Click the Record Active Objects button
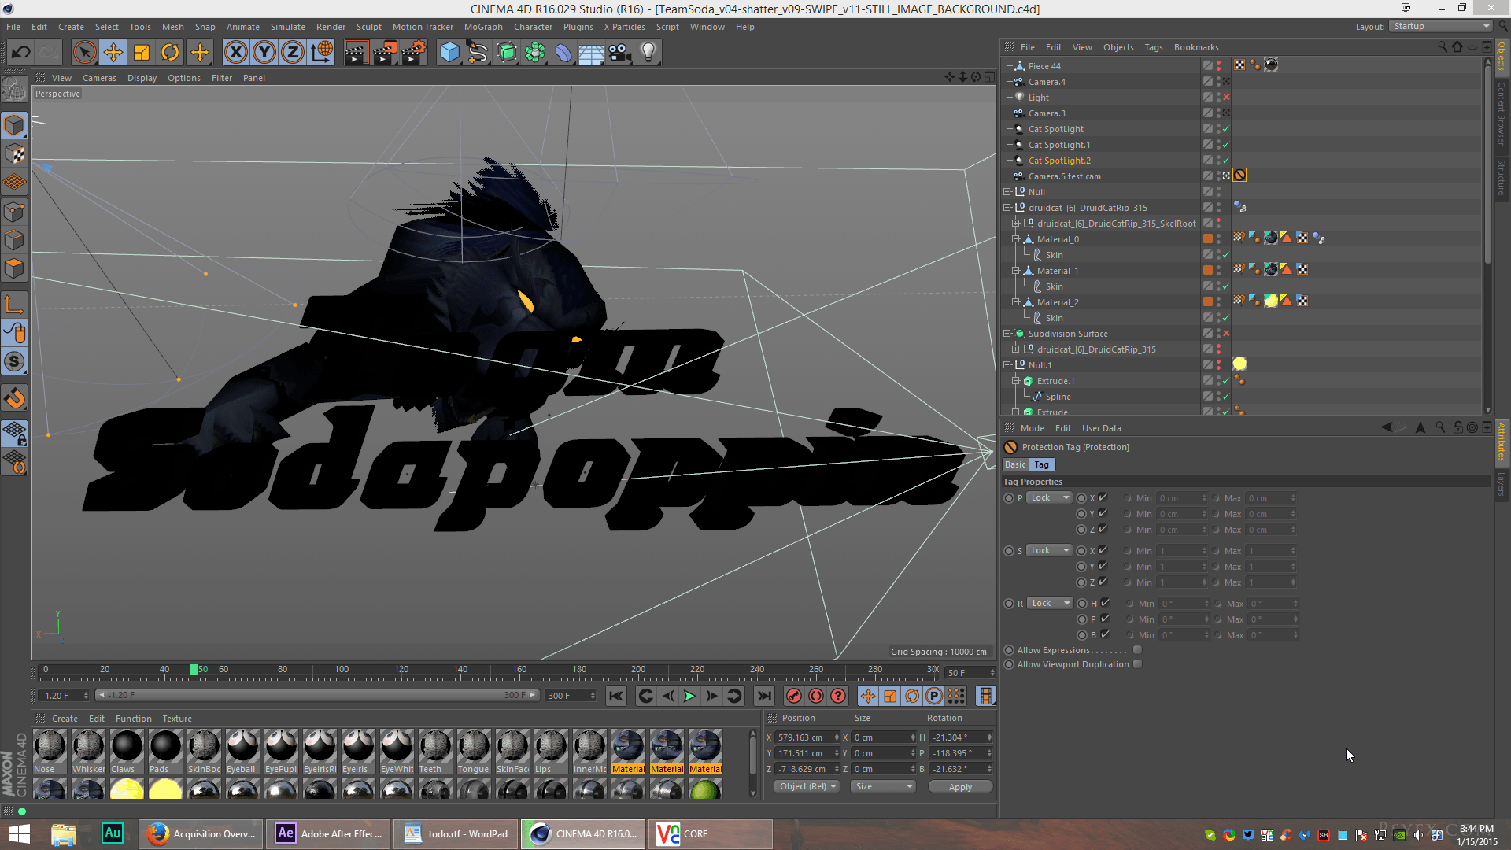The height and width of the screenshot is (850, 1511). click(x=794, y=696)
